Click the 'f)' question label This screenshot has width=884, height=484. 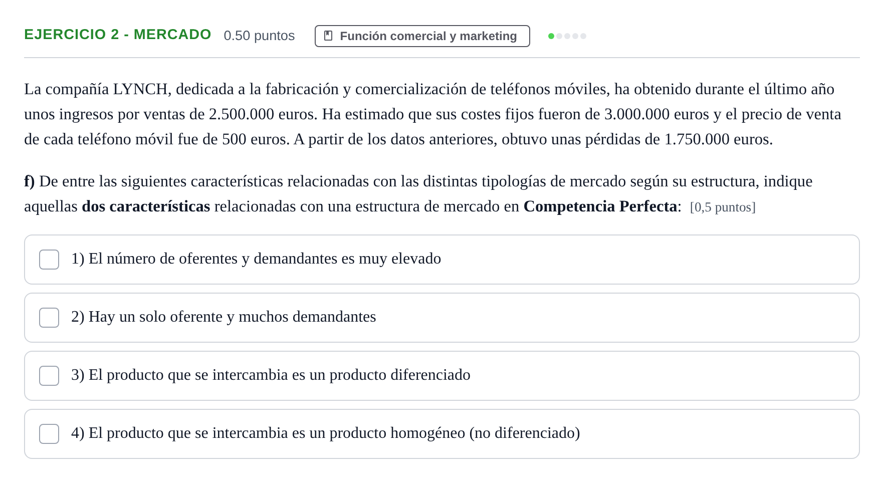tap(30, 181)
